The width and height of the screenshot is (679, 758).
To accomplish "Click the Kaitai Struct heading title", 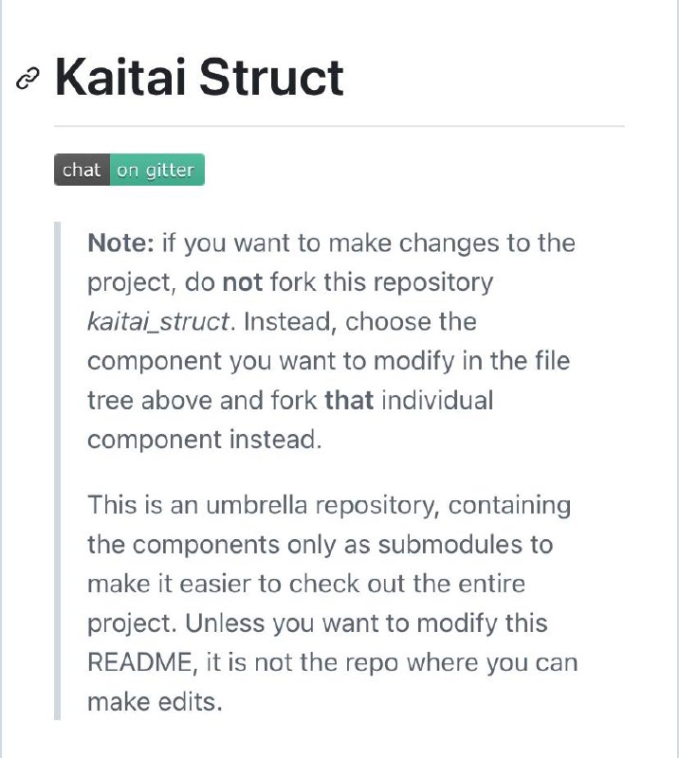I will [x=199, y=78].
